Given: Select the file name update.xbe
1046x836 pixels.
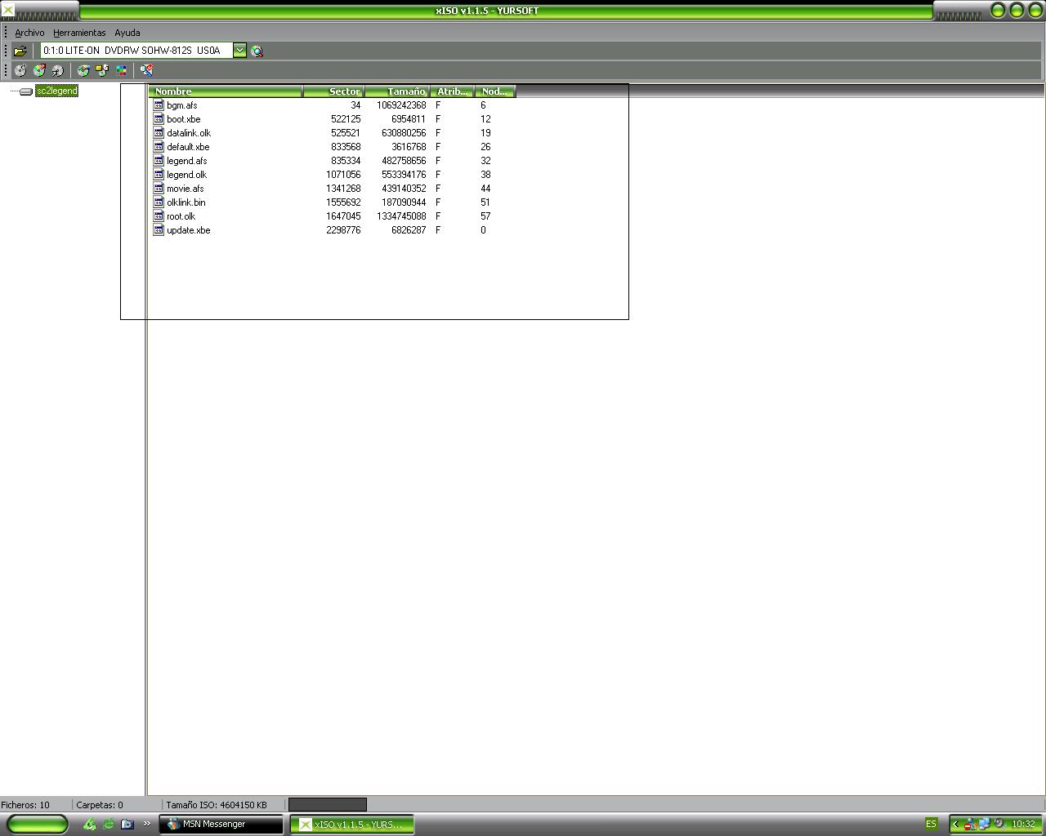Looking at the screenshot, I should pos(188,230).
